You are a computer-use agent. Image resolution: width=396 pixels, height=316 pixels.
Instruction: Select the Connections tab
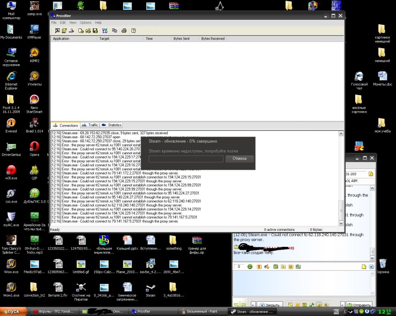click(66, 125)
